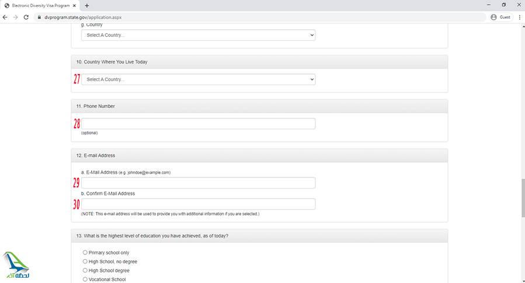Click the site lock icon in address bar
This screenshot has height=283, width=525.
click(39, 18)
